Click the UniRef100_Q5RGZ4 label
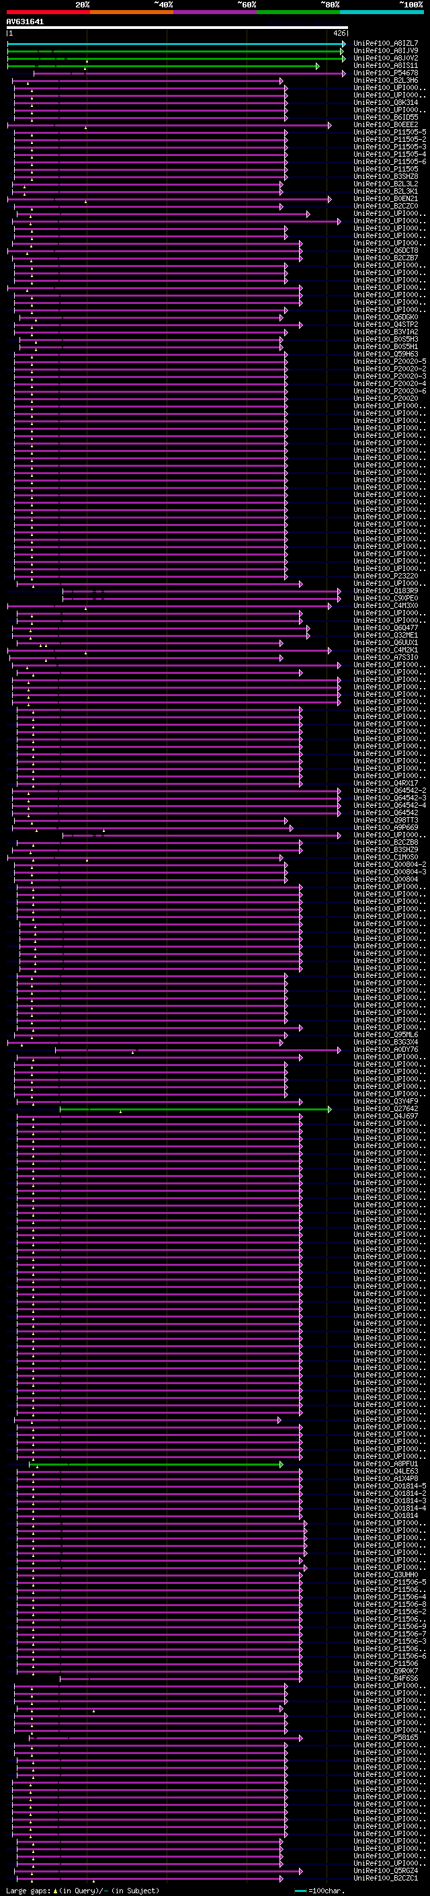The width and height of the screenshot is (430, 1896). (386, 1871)
